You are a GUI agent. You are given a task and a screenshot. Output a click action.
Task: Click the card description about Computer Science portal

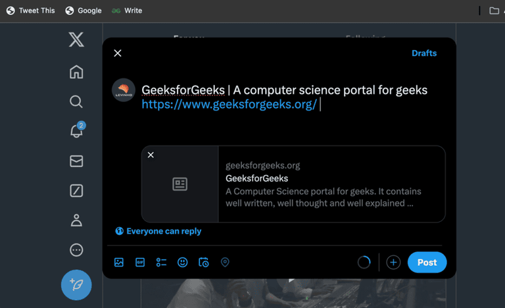coord(323,197)
